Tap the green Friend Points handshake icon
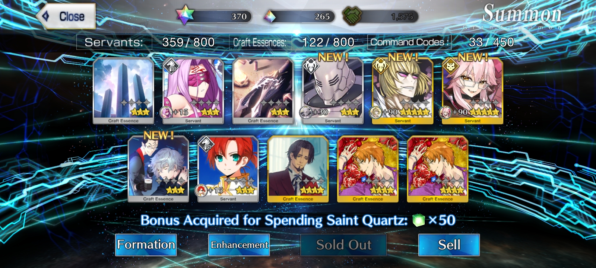 352,16
